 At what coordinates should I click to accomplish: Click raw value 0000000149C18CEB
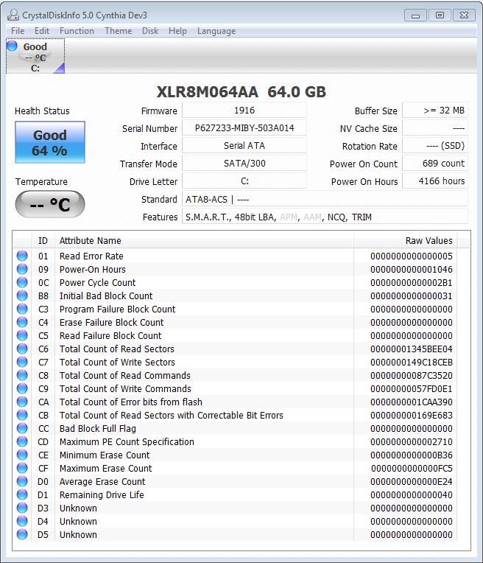(412, 362)
